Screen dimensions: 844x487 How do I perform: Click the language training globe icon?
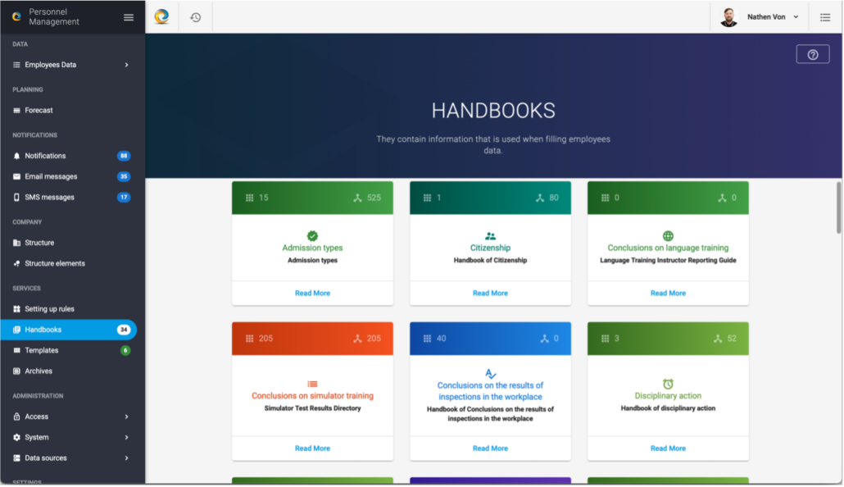(668, 235)
